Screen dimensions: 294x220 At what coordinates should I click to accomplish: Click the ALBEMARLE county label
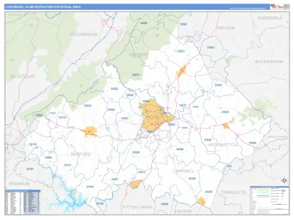click(x=269, y=18)
